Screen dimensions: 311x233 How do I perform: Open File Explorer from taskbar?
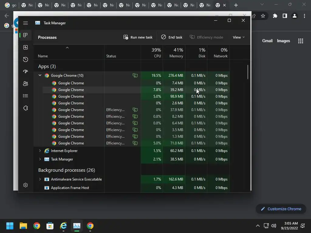click(x=23, y=226)
